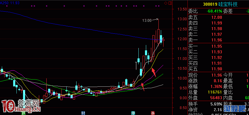Click the green 跌 marker at chart bottom

click(x=24, y=113)
